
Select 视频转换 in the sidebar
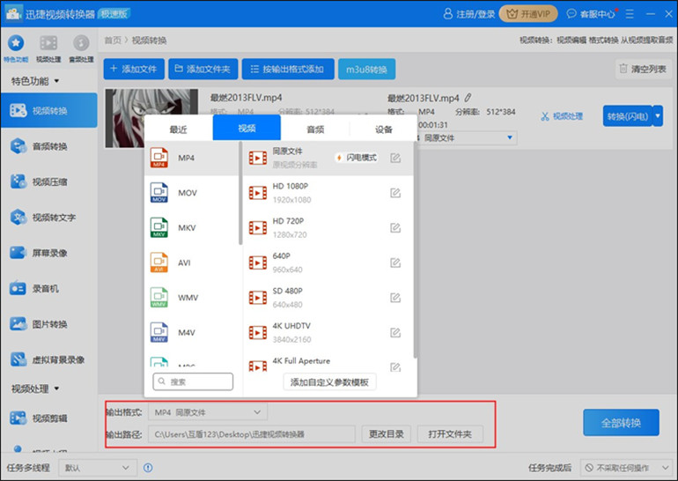pyautogui.click(x=48, y=111)
